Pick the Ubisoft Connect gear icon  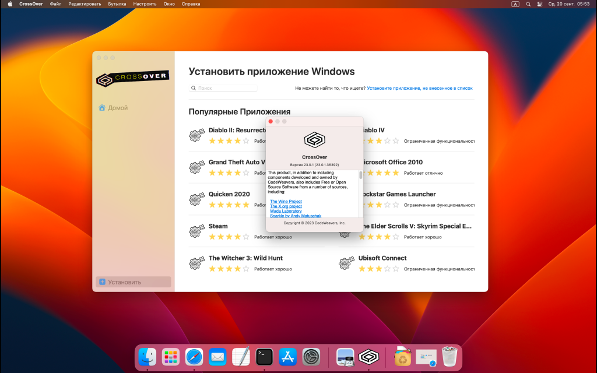click(x=346, y=263)
